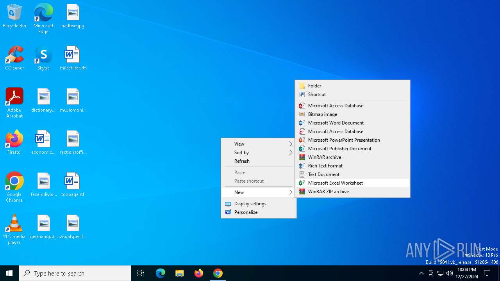Create a new Microsoft Word Document
Screen dimensions: 500x281
(353, 123)
